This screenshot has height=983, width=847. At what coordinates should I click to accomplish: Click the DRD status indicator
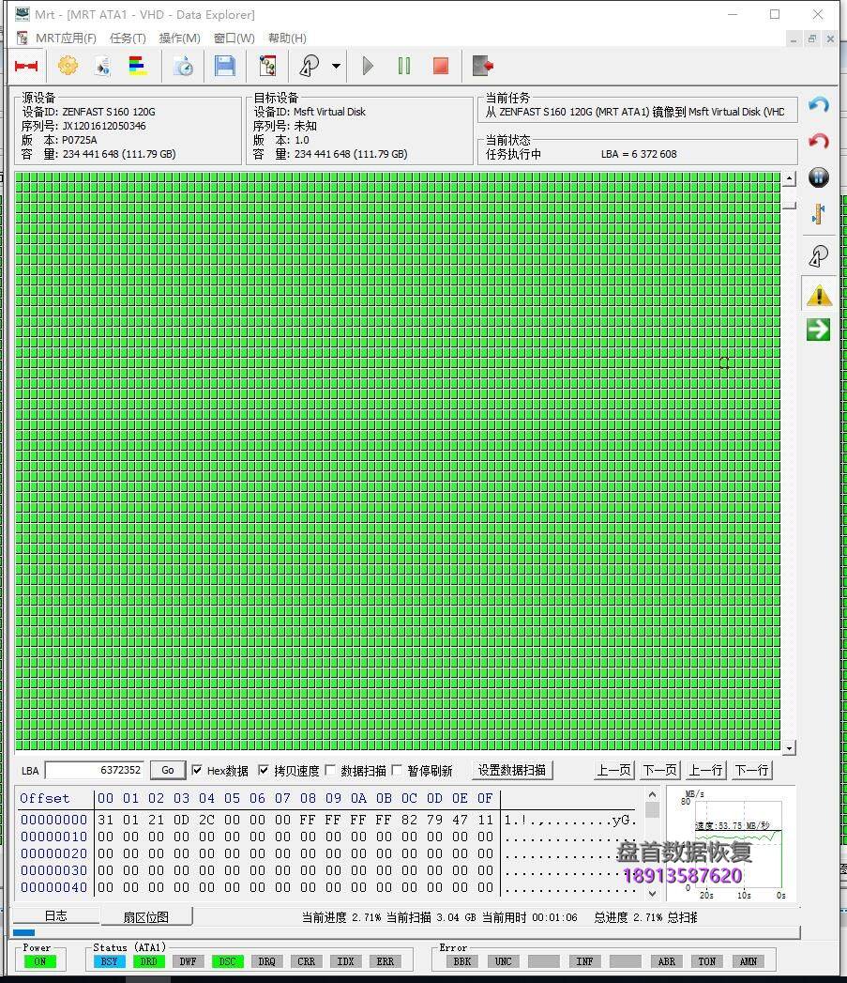point(148,961)
